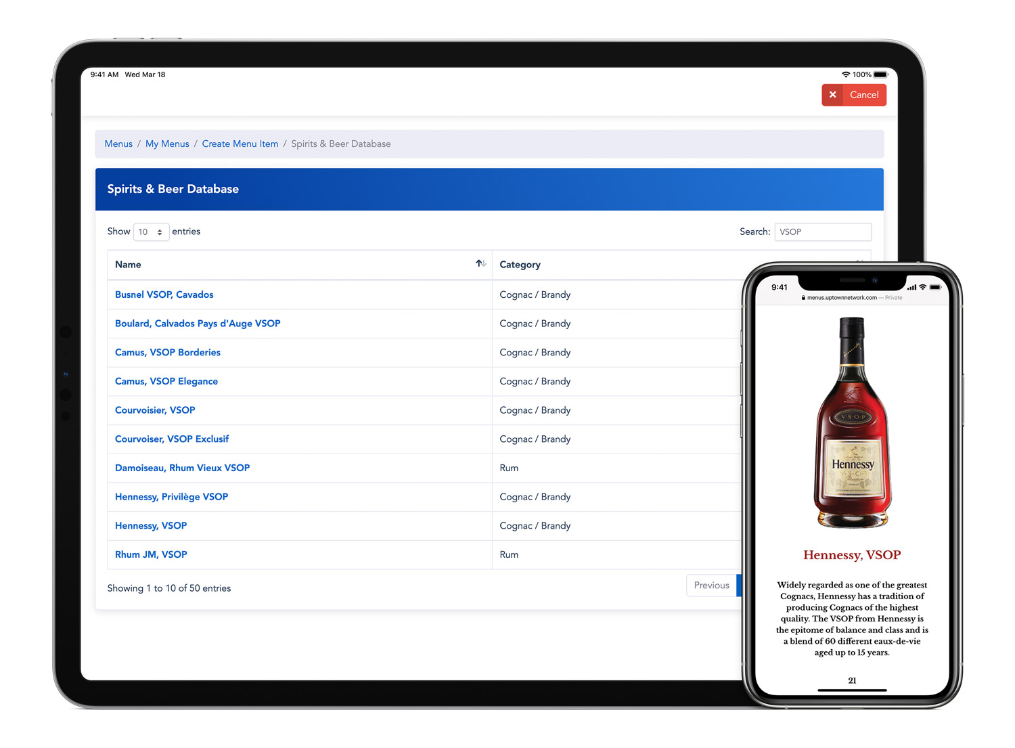This screenshot has width=1015, height=748.
Task: Open Rhum JM, VSOP entry
Action: point(151,554)
